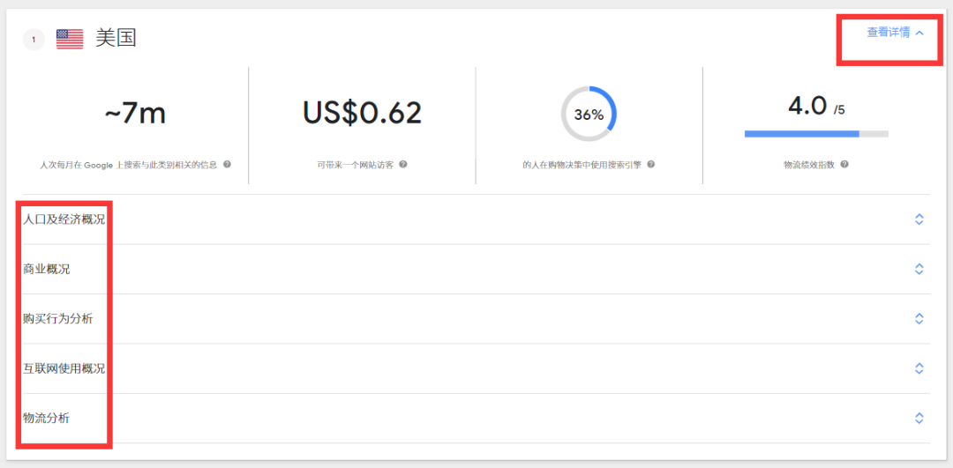Select the 人口及经济概况 row label
The height and width of the screenshot is (468, 953).
(x=64, y=219)
